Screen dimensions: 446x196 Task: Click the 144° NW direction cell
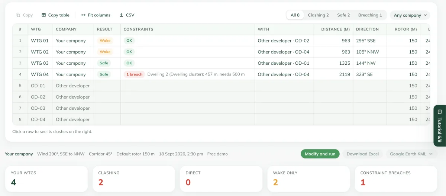pos(370,63)
